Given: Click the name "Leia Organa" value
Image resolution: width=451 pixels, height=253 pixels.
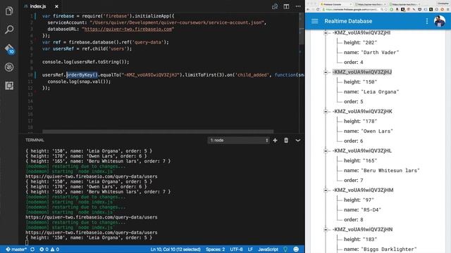Looking at the screenshot, I should point(380,92).
